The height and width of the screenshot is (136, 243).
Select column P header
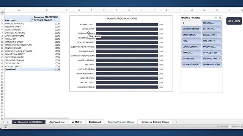(x=229, y=10)
